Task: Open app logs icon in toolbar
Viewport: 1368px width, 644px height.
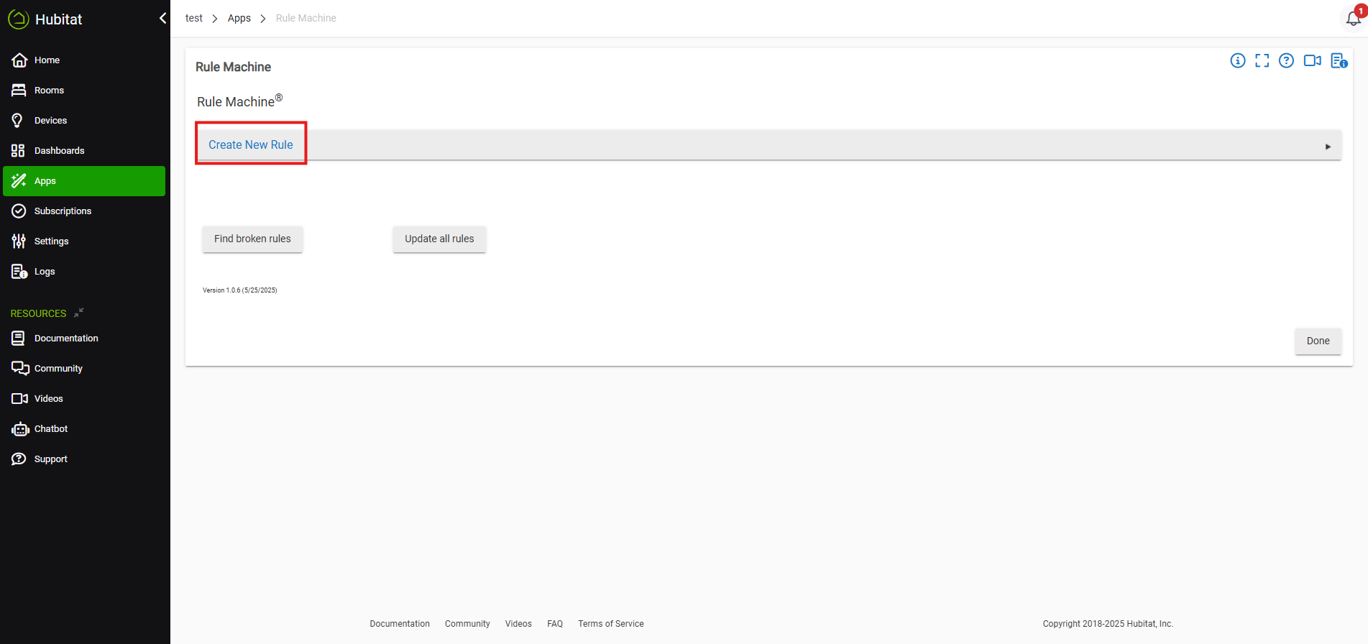Action: tap(1339, 60)
